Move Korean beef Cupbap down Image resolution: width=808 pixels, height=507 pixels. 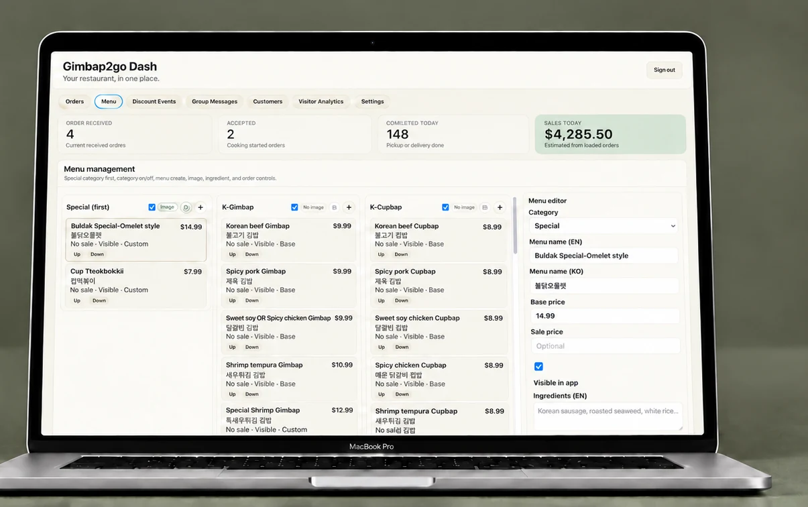(401, 254)
